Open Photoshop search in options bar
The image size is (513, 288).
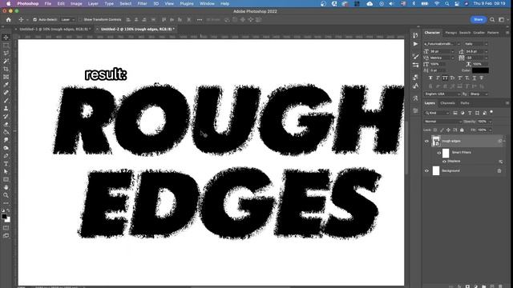click(x=492, y=19)
